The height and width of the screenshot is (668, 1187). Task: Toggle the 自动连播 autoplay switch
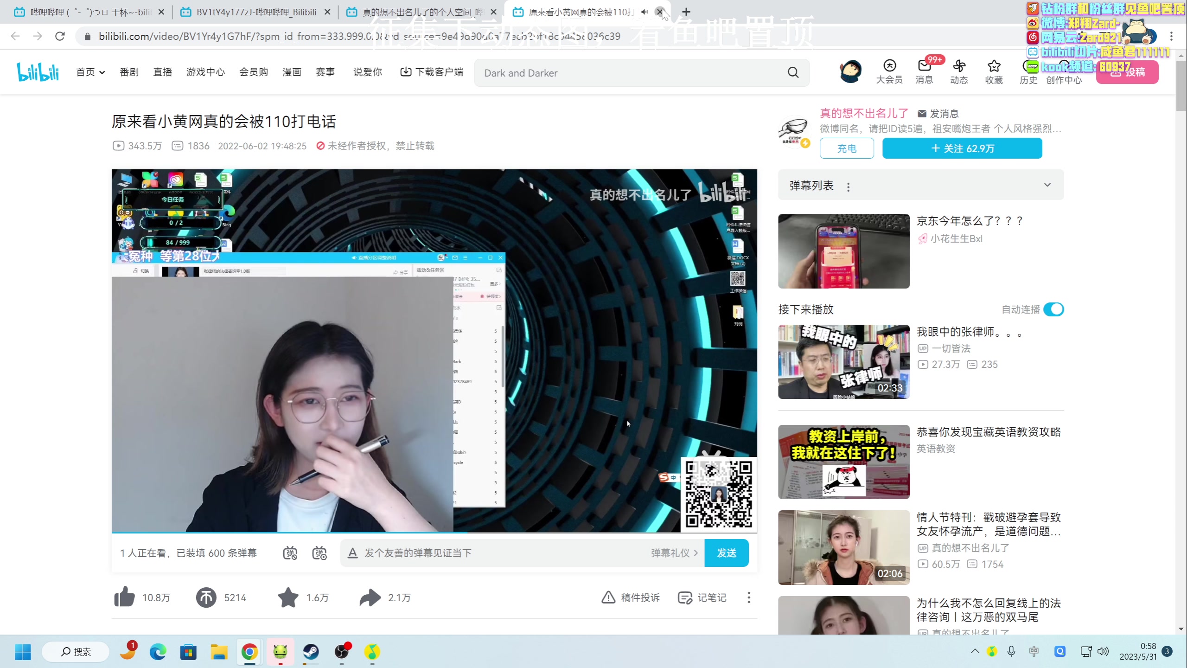(x=1053, y=309)
